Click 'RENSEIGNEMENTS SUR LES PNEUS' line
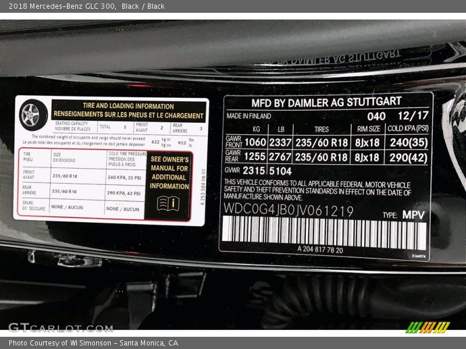Viewport: 466px width, 349px height. [x=128, y=115]
